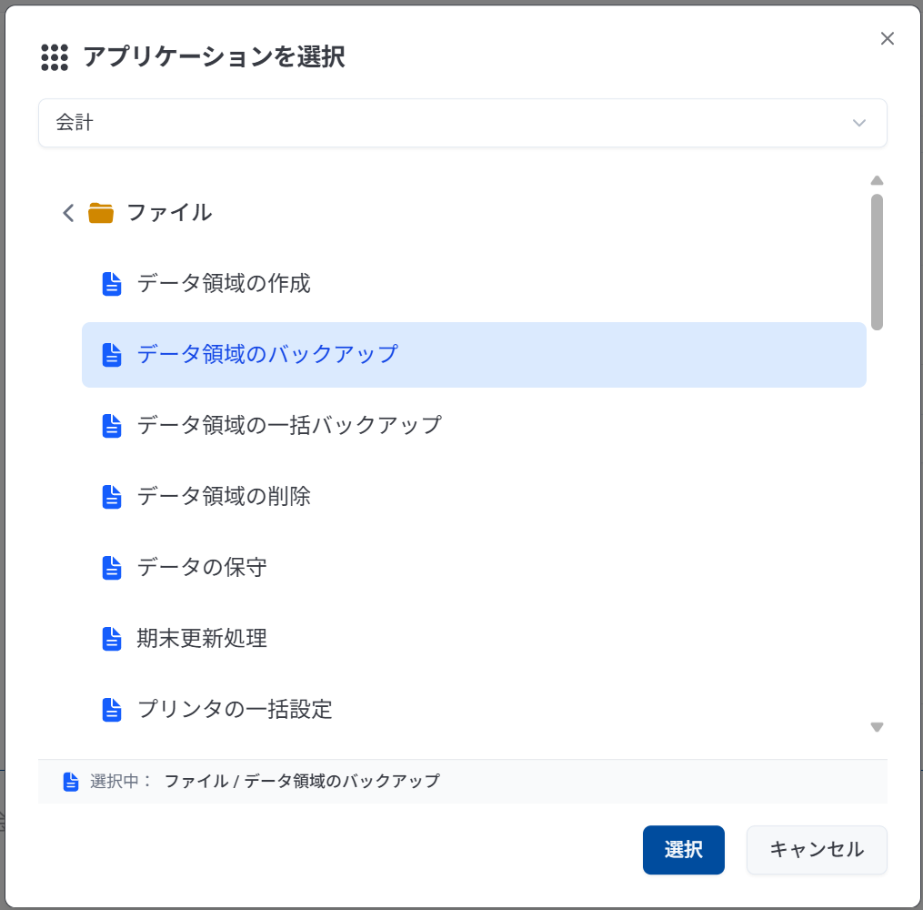The height and width of the screenshot is (910, 923).
Task: Click the document icon for データ領域の一括バックアップ
Action: click(112, 426)
